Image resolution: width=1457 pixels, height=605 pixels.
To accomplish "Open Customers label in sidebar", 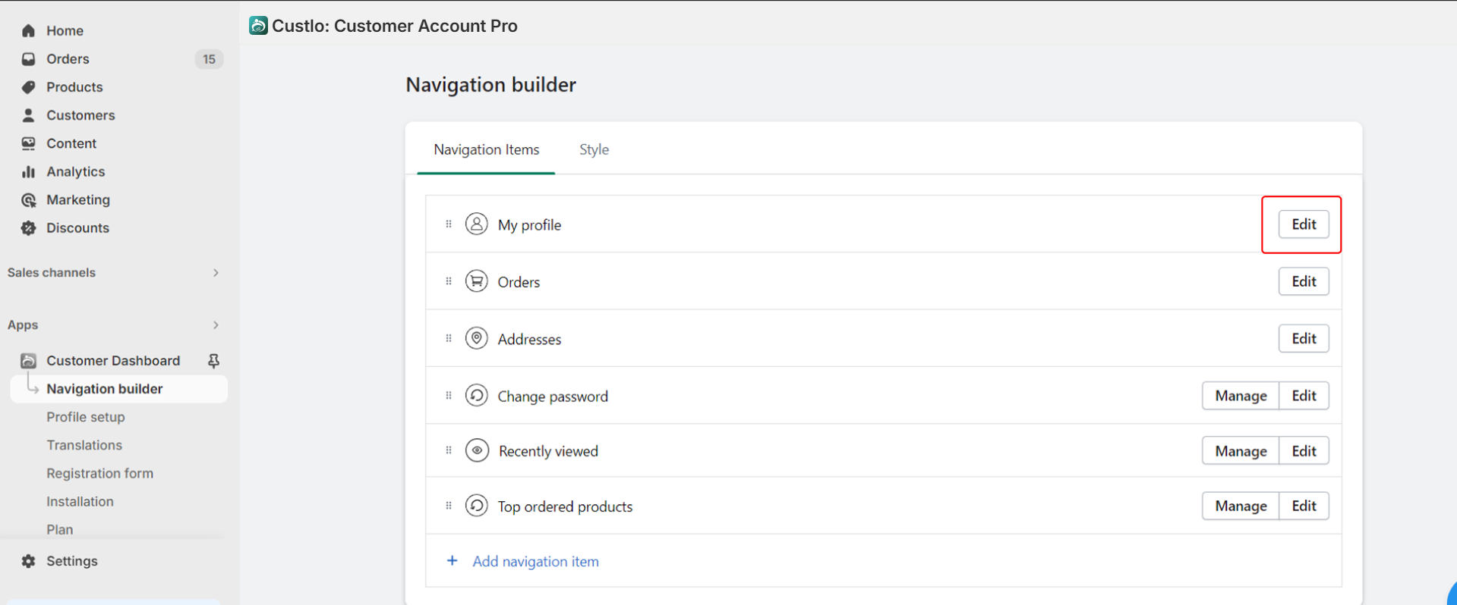I will 80,115.
